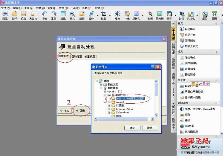Click the 风格化 stylize icon
Image resolution: width=223 pixels, height=156 pixels.
pos(191,16)
